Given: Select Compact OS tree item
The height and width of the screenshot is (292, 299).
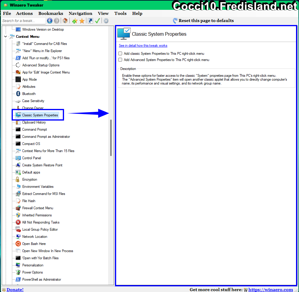Looking at the screenshot, I should point(31,144).
